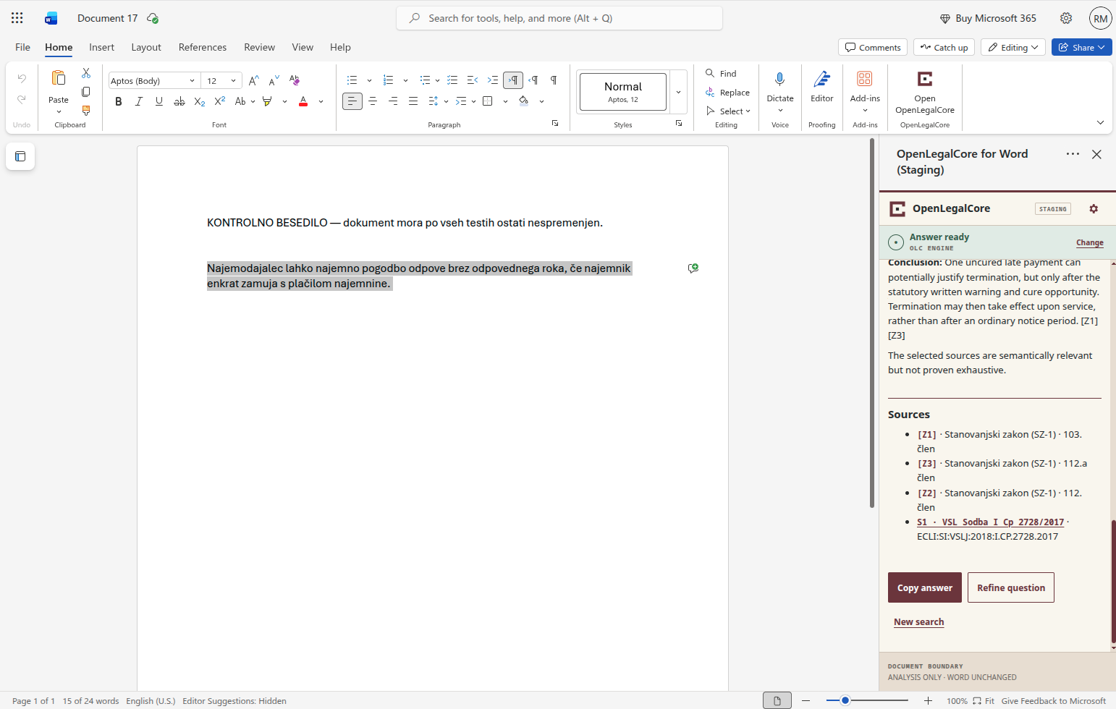This screenshot has width=1116, height=709.
Task: Click the Change engine link
Action: coord(1089,243)
